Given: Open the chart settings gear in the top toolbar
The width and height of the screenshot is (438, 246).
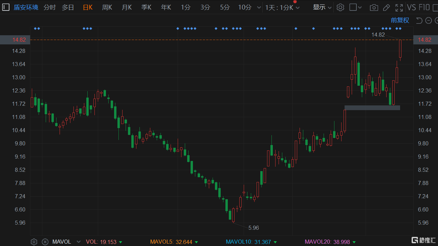Looking at the screenshot, I should click(x=340, y=7).
